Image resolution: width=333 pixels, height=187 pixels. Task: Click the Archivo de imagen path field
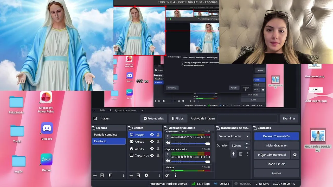248,118
